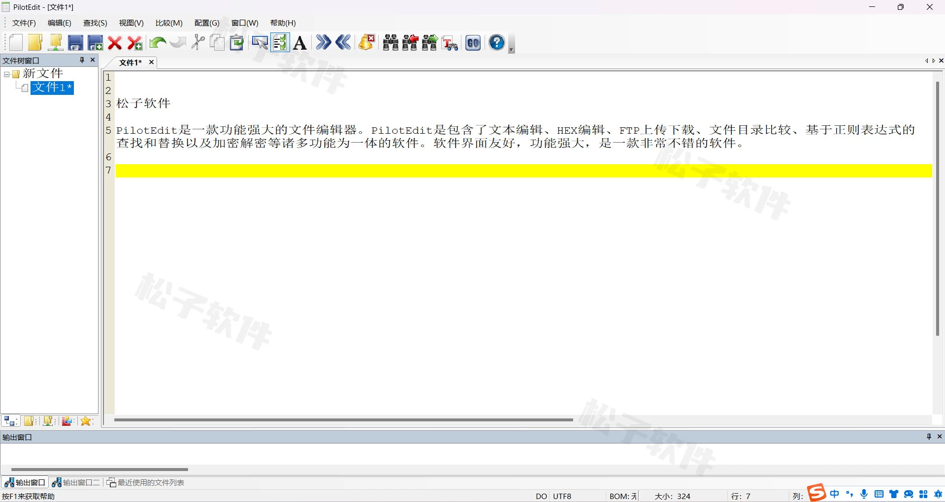The width and height of the screenshot is (945, 502).
Task: Click the open file folder icon
Action: click(35, 43)
